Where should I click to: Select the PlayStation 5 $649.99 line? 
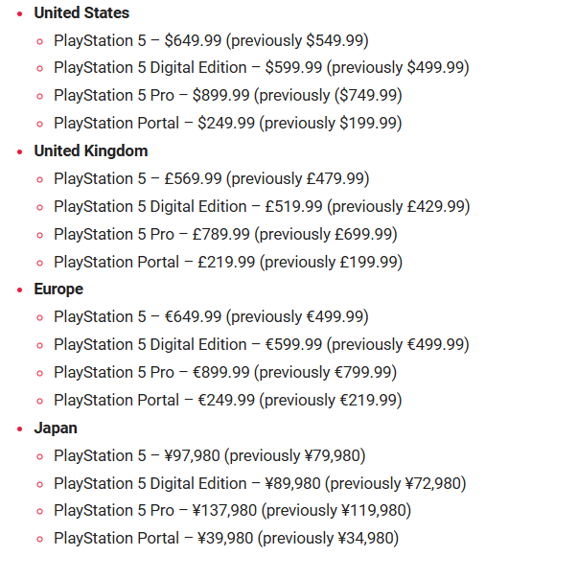tap(211, 40)
